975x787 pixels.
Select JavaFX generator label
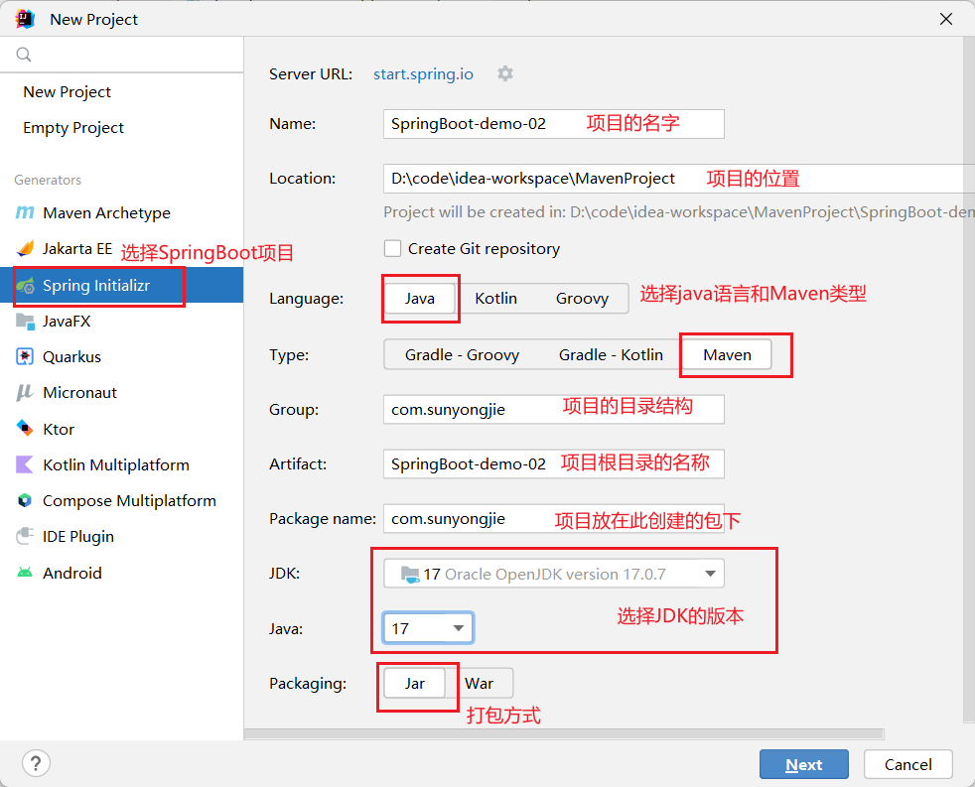click(67, 322)
